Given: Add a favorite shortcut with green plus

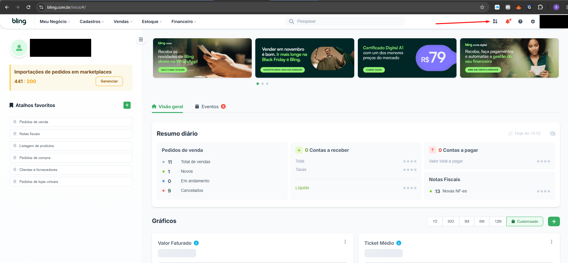Looking at the screenshot, I should coord(127,105).
